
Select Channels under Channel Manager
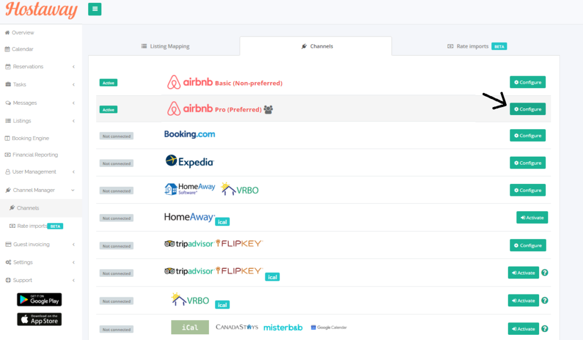pyautogui.click(x=24, y=208)
